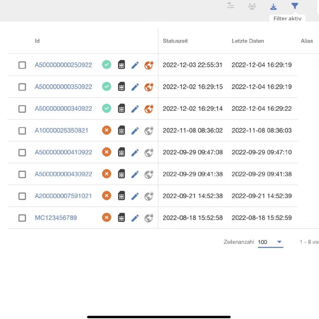Edit device MC123456789 with pencil icon
Viewport: 319px width, 319px height.
pos(135,218)
